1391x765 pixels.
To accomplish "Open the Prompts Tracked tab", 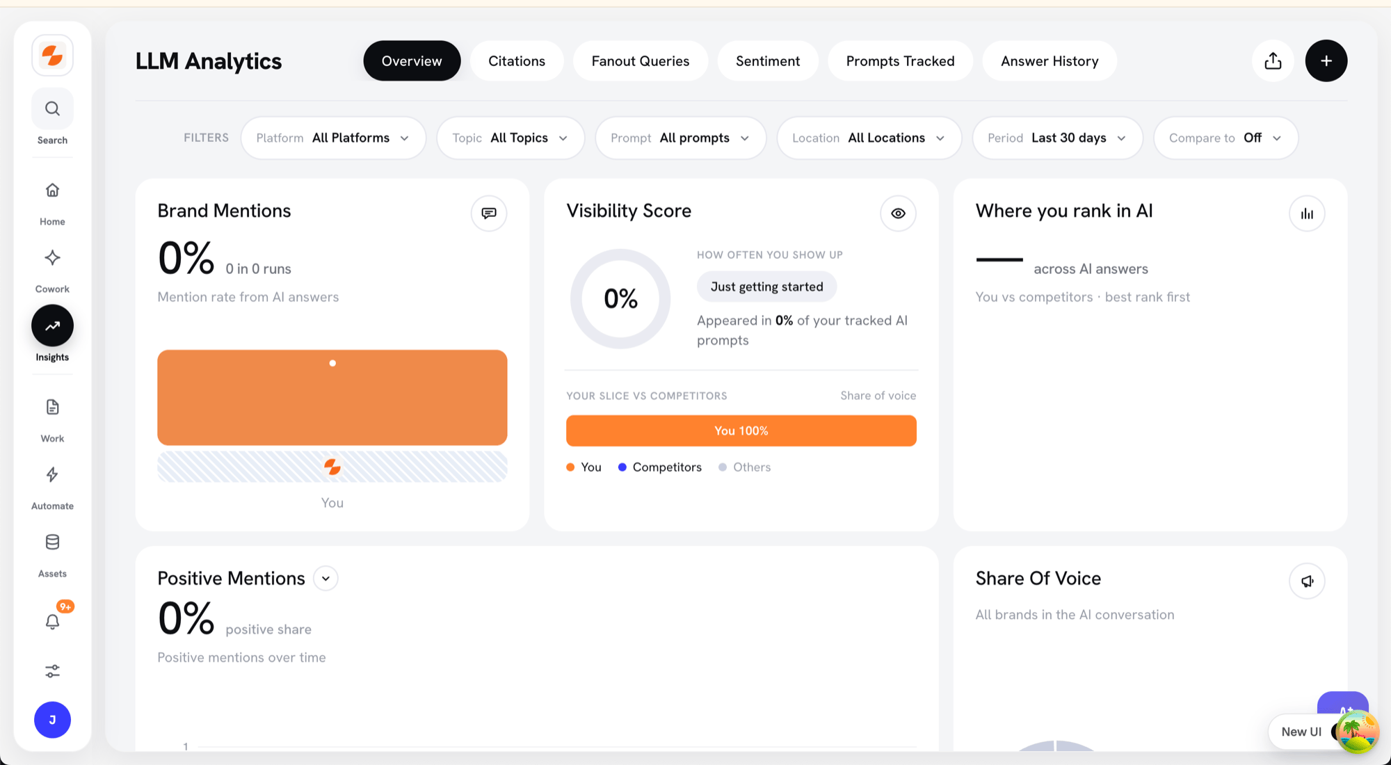I will (900, 61).
